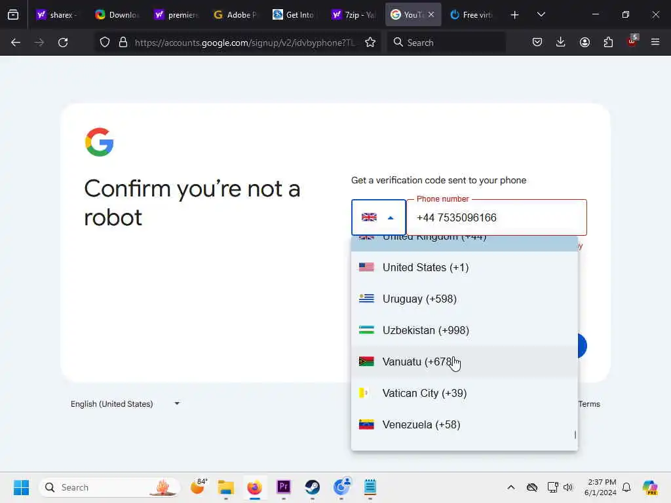Screen dimensions: 671x503
Task: Open the Extensions menu
Action: pyautogui.click(x=608, y=43)
